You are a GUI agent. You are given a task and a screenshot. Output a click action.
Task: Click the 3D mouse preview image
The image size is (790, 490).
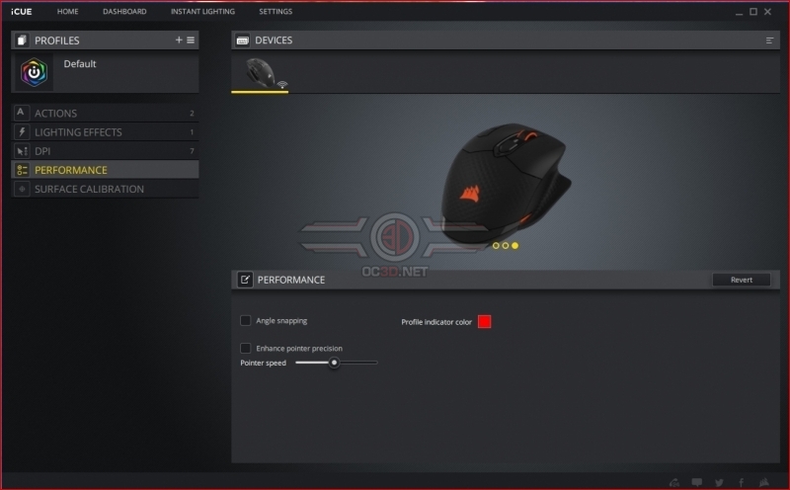(506, 184)
